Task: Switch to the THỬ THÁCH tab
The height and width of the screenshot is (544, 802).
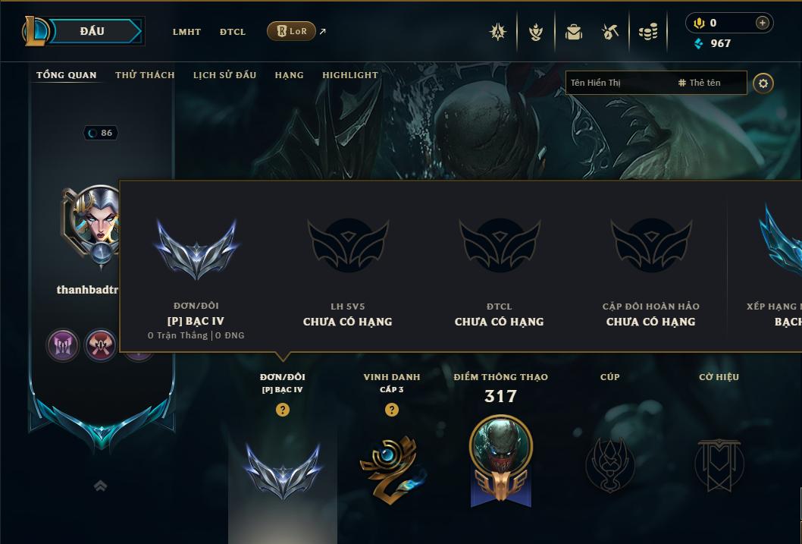Action: coord(145,74)
